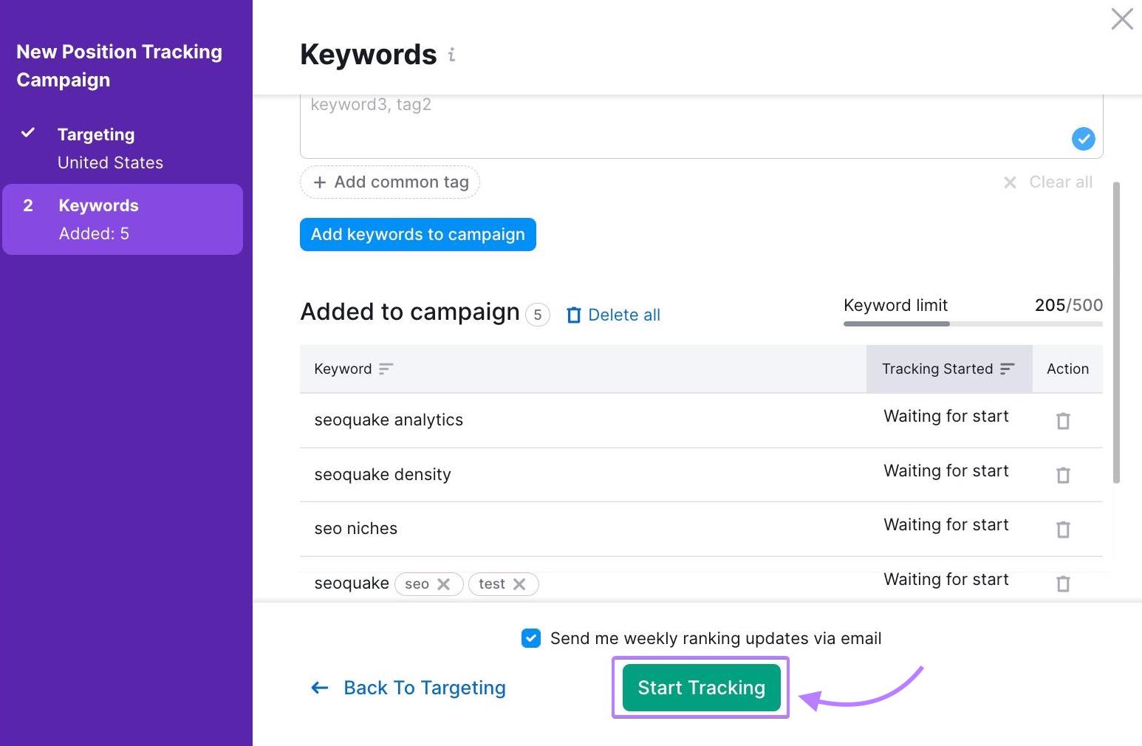Click Start Tracking button
Image resolution: width=1142 pixels, height=746 pixels.
[x=701, y=688]
